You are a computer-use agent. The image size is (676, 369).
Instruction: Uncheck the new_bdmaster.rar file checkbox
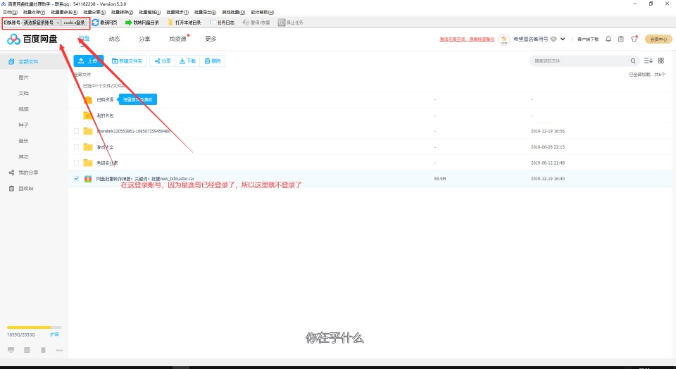point(76,178)
